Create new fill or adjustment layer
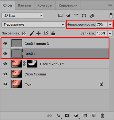Screen dimensions: 114x120 point(76,116)
